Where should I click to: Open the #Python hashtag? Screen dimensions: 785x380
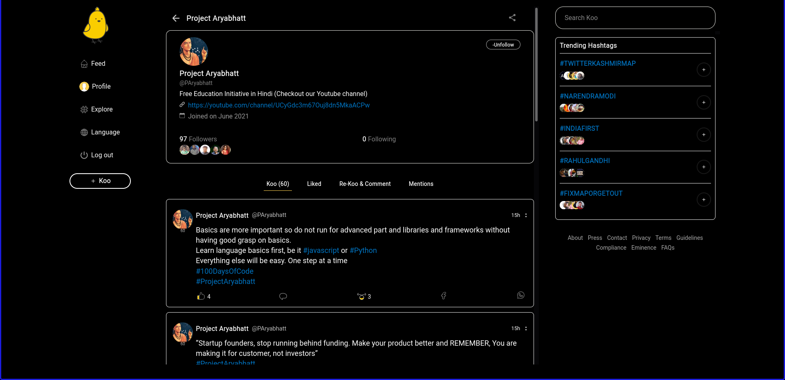(x=363, y=250)
